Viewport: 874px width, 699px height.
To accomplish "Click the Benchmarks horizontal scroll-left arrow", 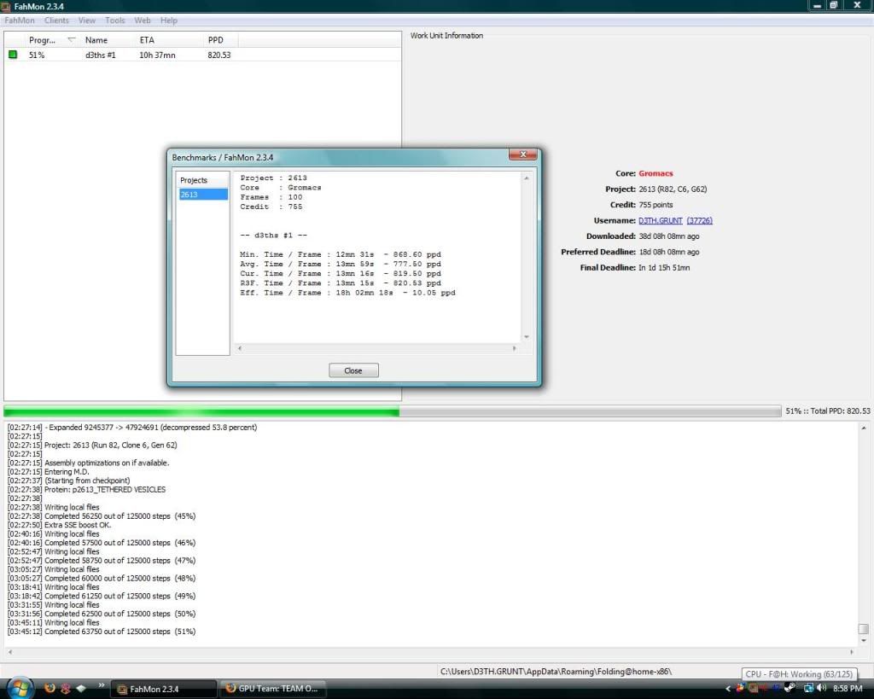I will pyautogui.click(x=240, y=348).
